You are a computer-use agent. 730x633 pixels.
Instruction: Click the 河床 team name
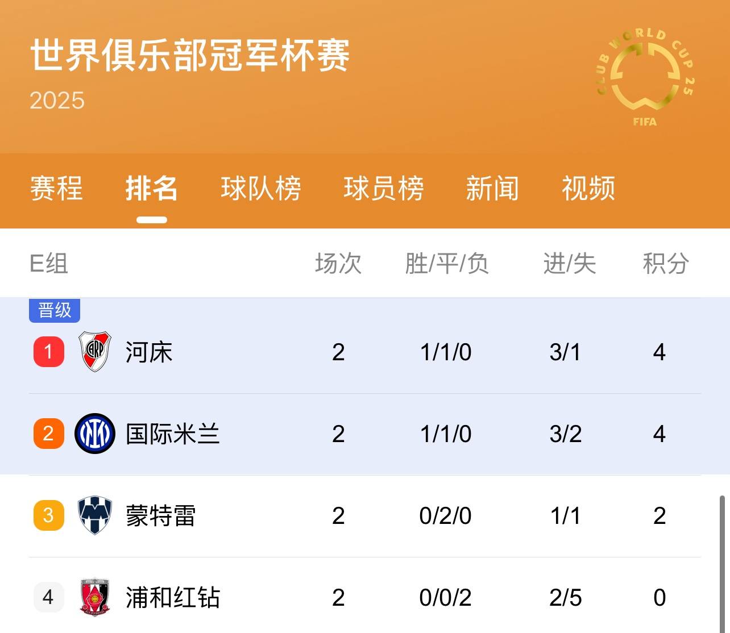[148, 352]
